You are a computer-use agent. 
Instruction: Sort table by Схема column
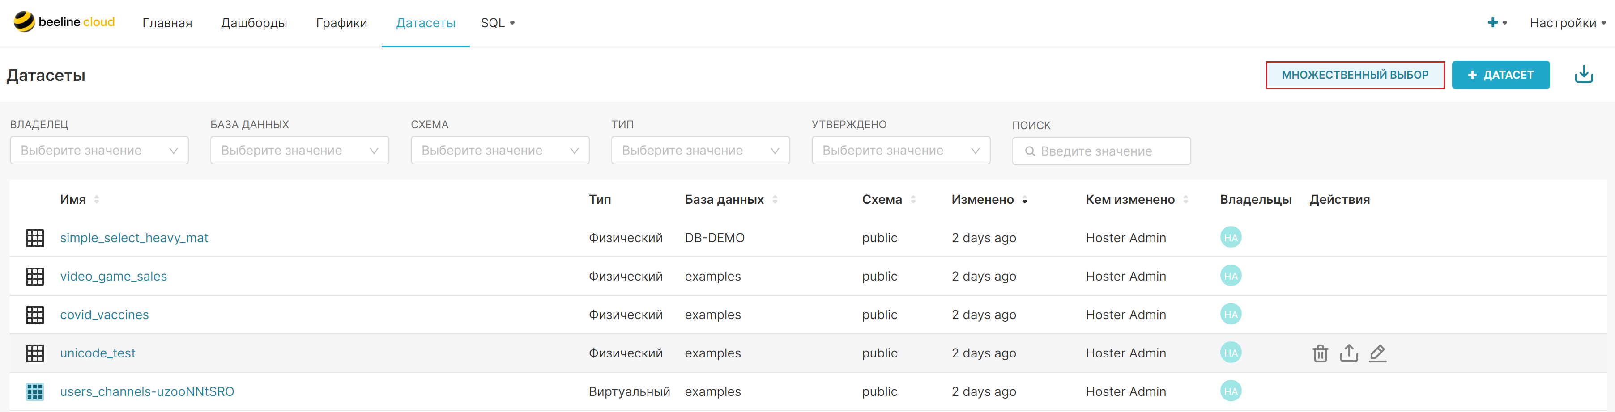click(x=889, y=199)
